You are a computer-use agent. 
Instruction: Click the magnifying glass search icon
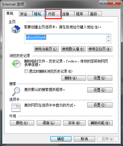(16, 92)
